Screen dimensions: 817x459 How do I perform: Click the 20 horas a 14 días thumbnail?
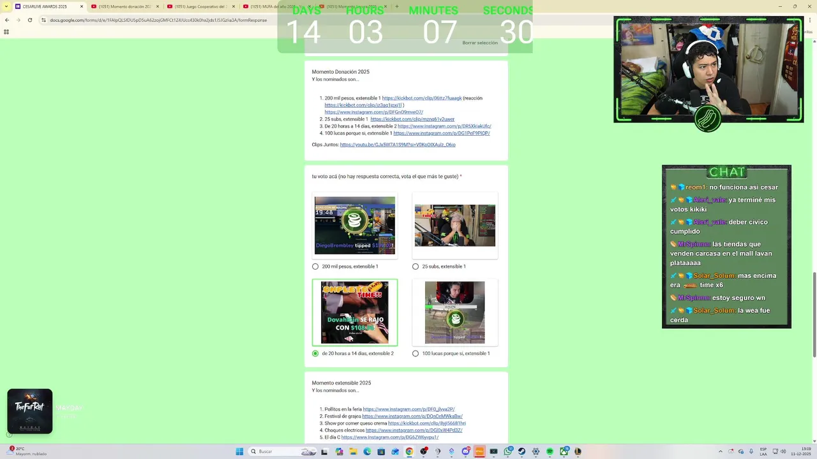(355, 312)
